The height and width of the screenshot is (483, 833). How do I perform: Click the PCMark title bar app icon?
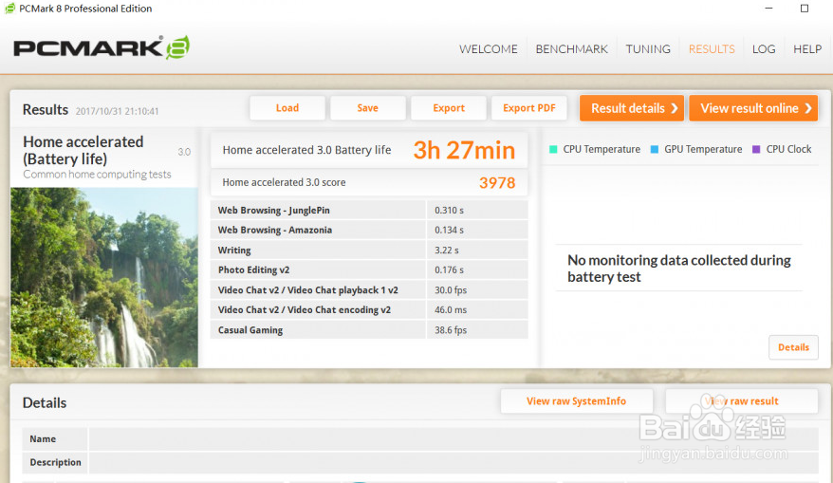(9, 9)
